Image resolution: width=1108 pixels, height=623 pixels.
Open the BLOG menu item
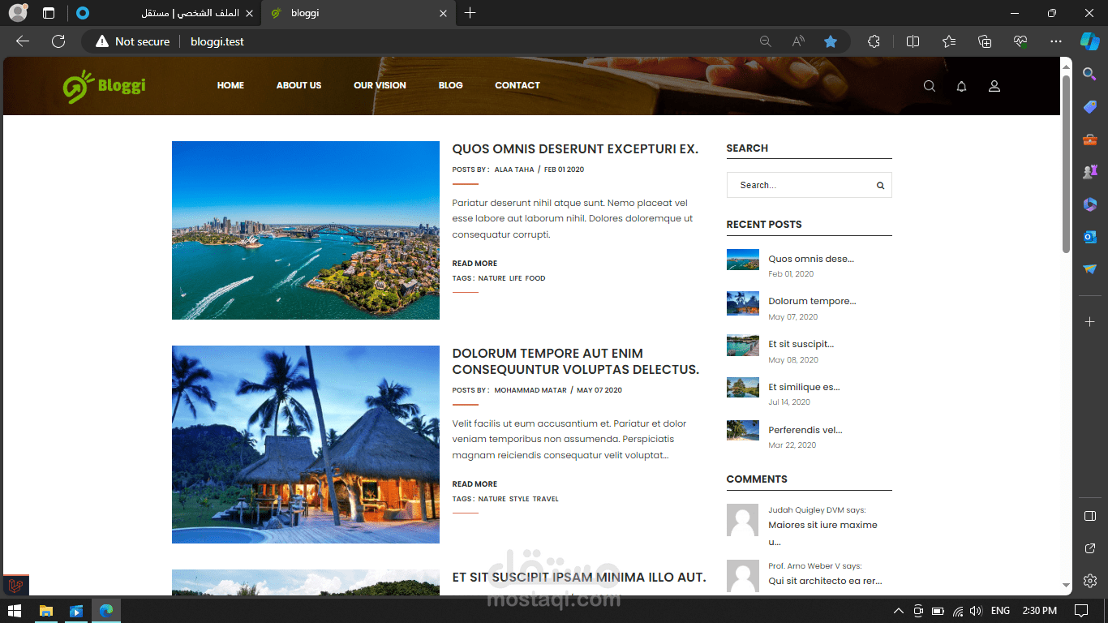[x=451, y=86]
